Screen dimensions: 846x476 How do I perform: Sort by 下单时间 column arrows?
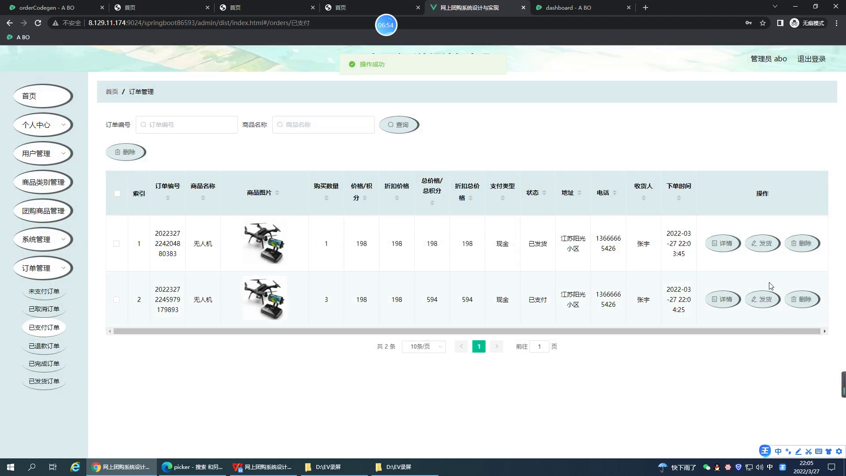click(679, 198)
